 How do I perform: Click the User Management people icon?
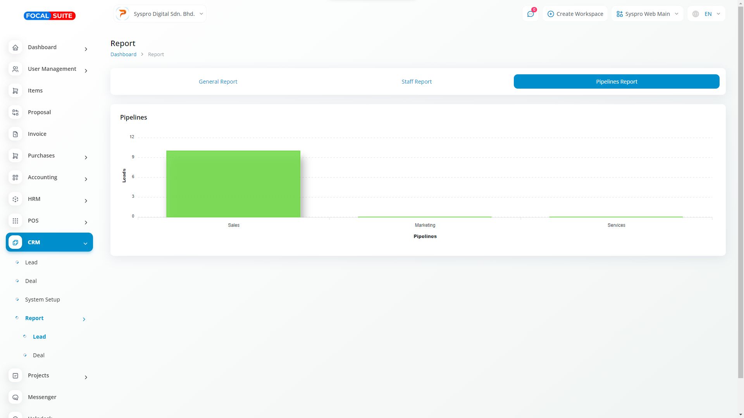(x=15, y=69)
